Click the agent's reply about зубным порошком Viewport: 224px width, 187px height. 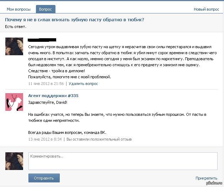117,118
